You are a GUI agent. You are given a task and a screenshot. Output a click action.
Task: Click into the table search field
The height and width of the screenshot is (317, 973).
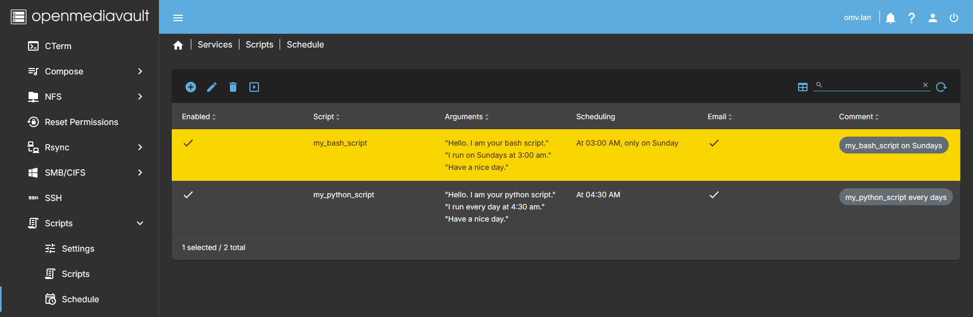pyautogui.click(x=872, y=85)
